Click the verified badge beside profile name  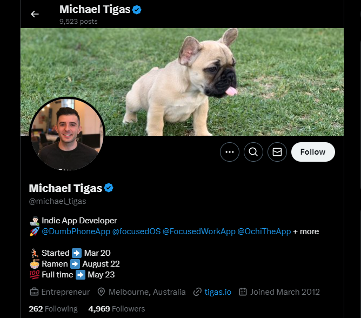[x=109, y=188]
